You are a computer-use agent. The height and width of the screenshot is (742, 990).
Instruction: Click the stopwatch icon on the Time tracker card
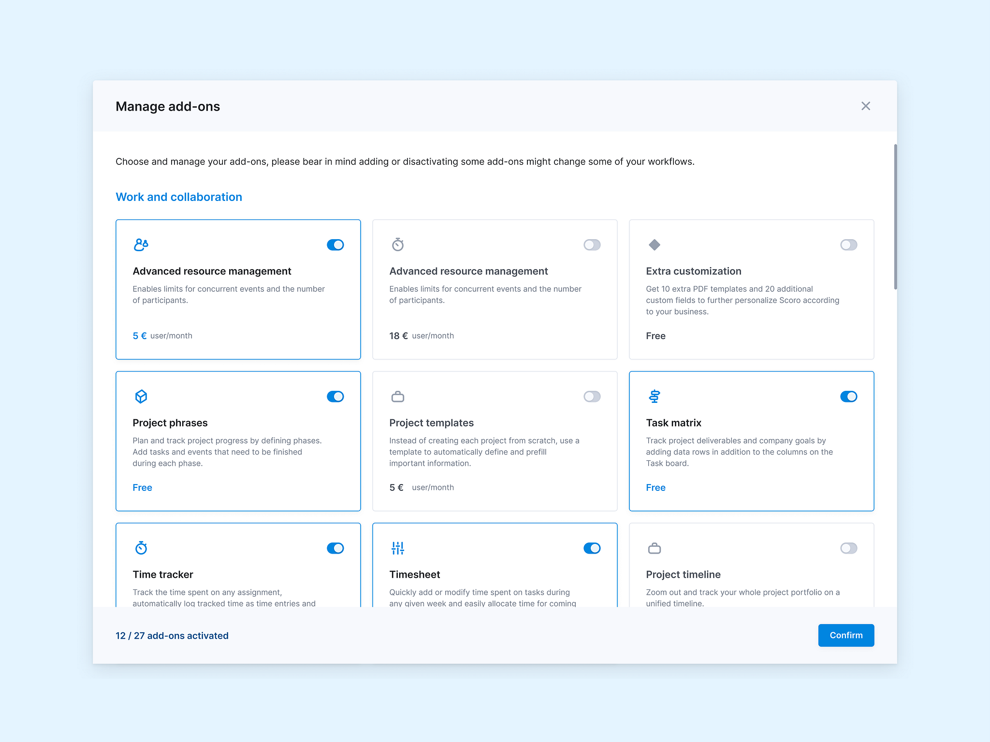click(x=141, y=548)
